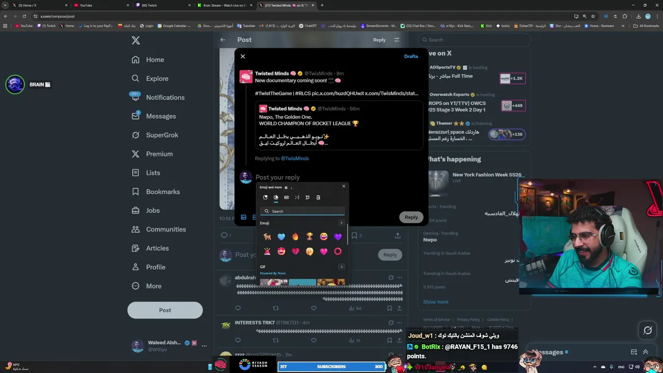
Task: Insert the red siren light emoji
Action: point(267,251)
